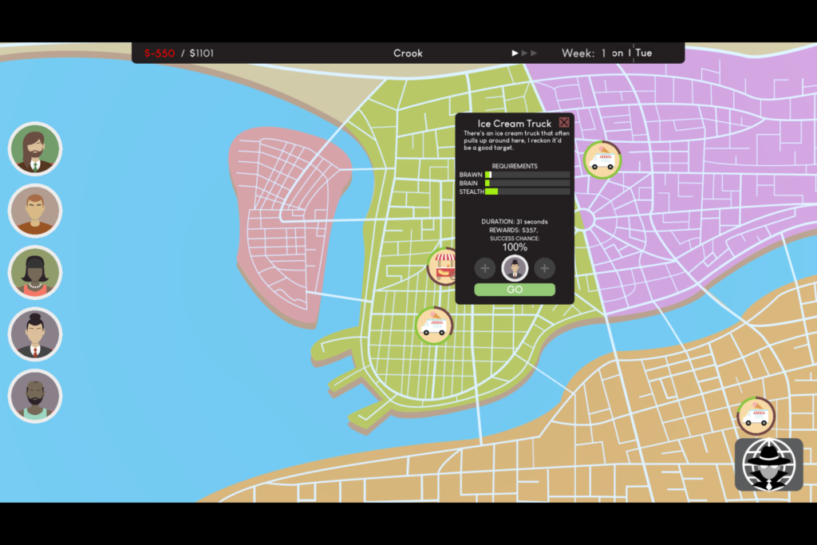The height and width of the screenshot is (545, 817).
Task: Select the bearded long-haired crew member portrait
Action: pos(35,148)
